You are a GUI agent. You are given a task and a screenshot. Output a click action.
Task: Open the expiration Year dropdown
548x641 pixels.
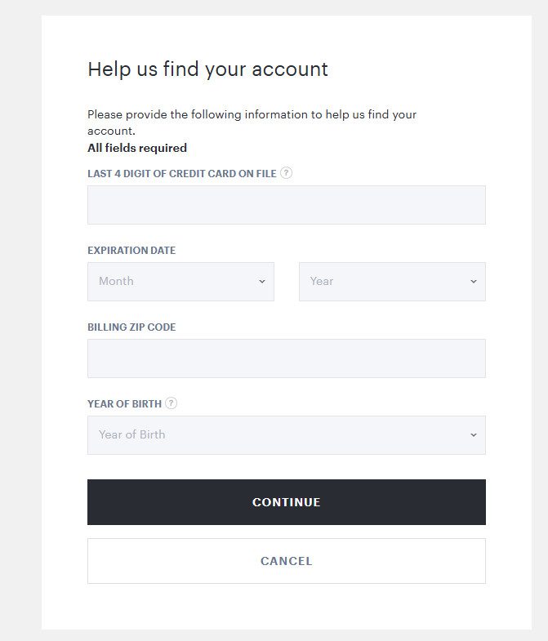click(x=392, y=282)
